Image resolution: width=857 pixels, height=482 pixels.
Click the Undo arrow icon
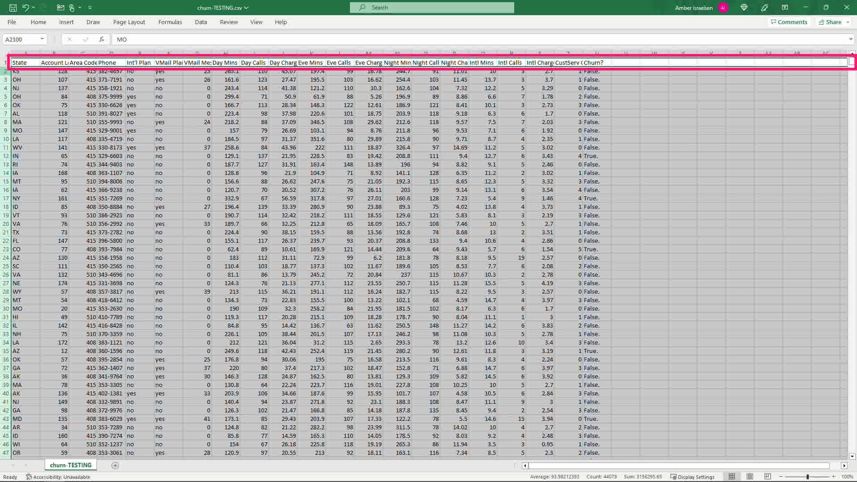pos(25,8)
